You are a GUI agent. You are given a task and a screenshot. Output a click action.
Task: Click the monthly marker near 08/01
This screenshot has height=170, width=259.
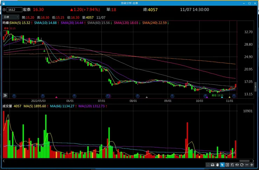(138, 96)
